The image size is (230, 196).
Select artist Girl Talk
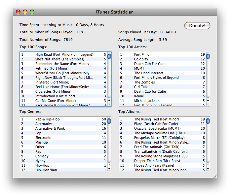[x=163, y=87]
